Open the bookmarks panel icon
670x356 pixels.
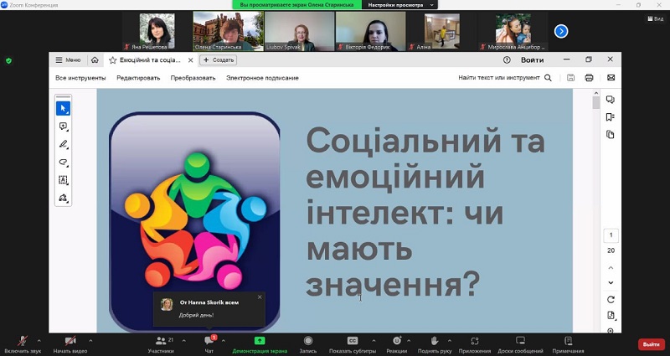(x=610, y=117)
